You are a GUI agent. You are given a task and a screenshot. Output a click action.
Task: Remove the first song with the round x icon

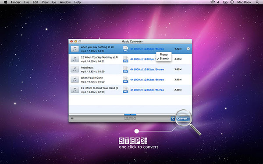coord(188,49)
